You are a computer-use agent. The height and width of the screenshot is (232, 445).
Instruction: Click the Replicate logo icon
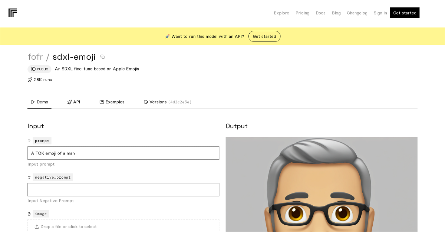tap(13, 13)
